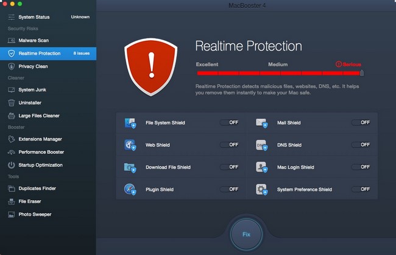The image size is (396, 255).
Task: Click the Photo Sweeper icon
Action: 12,214
